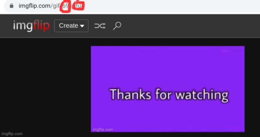Image resolution: width=260 pixels, height=137 pixels.
Task: Go to the imgflip logo homepage
Action: pos(31,26)
